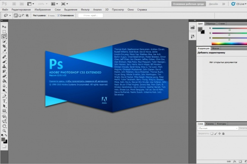Choose Intersect with selection mode button
Image resolution: width=247 pixels, height=164 pixels.
(x=27, y=15)
